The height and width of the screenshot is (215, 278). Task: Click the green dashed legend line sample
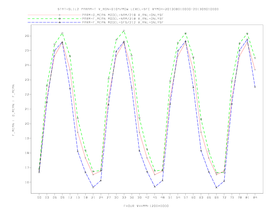pos(54,19)
